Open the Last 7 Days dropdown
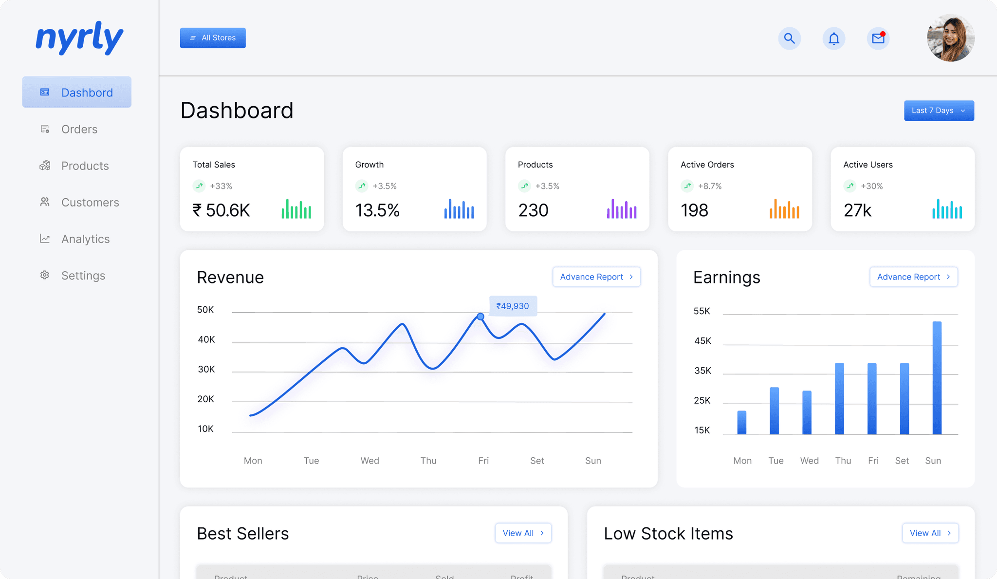997x579 pixels. (939, 111)
